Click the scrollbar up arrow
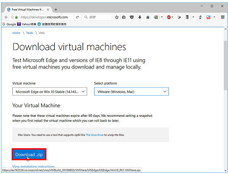This screenshot has width=228, height=174. (225, 29)
